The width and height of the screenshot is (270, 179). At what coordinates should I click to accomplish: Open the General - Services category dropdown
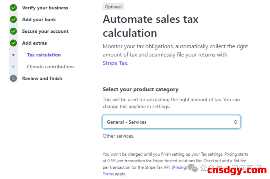171,122
